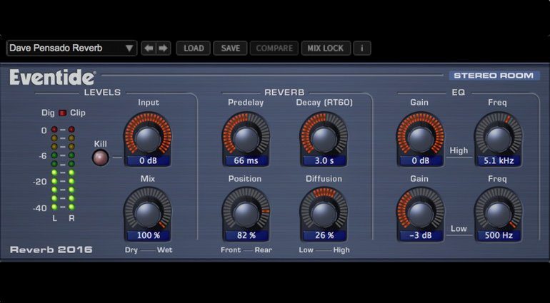Screen dimensions: 550x303
Task: Click the 'Low' EQ band label
Action: coord(459,229)
